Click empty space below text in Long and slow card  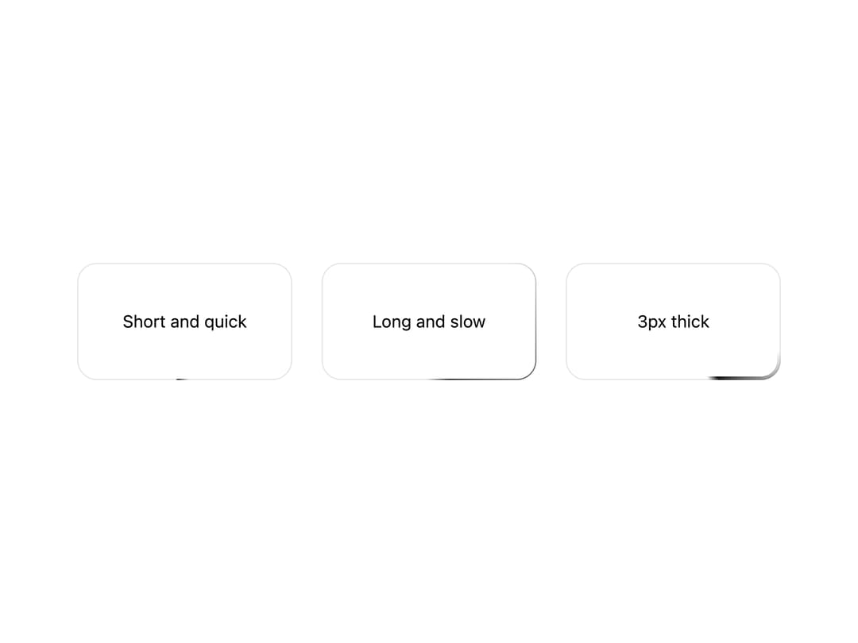tap(429, 354)
